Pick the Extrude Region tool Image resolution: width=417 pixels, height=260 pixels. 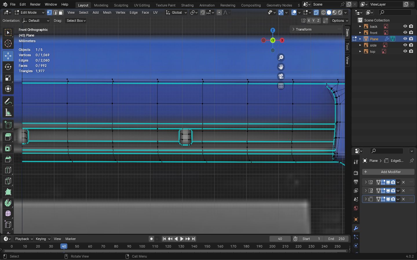[8, 137]
